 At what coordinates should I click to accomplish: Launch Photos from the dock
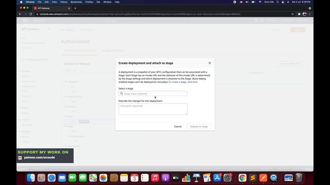103,178
